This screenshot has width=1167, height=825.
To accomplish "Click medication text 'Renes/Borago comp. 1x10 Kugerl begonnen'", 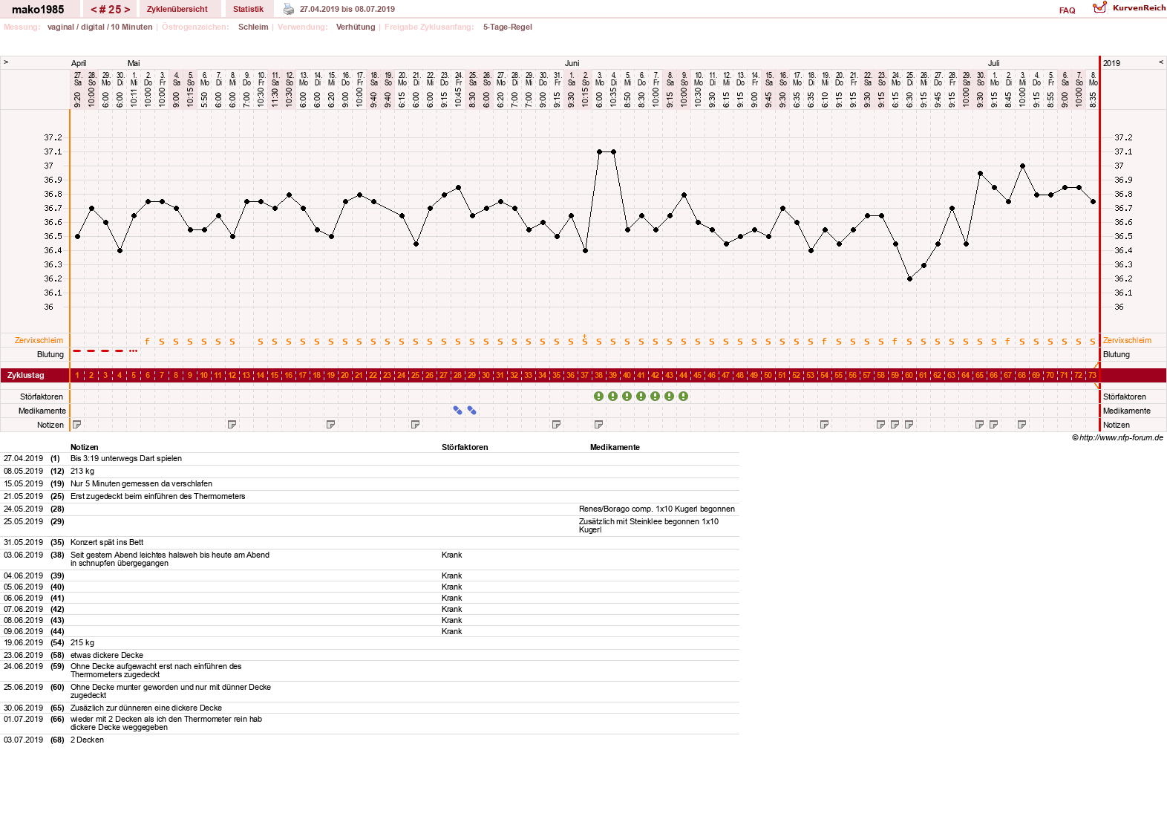I will pos(657,509).
